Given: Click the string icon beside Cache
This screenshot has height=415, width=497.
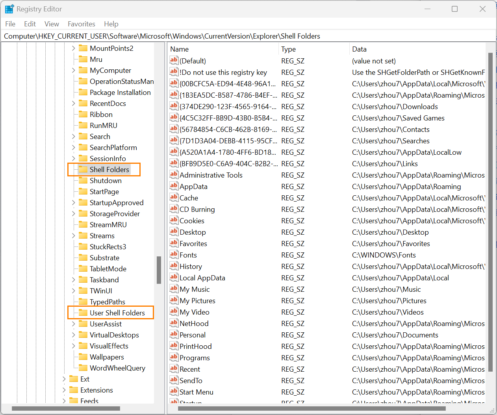Looking at the screenshot, I should pos(174,197).
